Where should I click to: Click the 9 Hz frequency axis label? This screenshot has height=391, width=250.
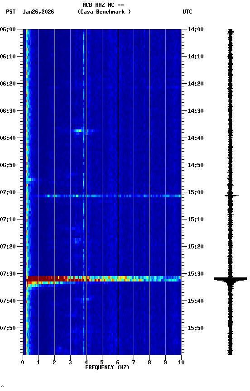tap(165, 362)
